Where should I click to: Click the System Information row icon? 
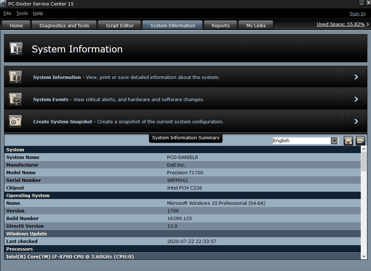point(15,77)
